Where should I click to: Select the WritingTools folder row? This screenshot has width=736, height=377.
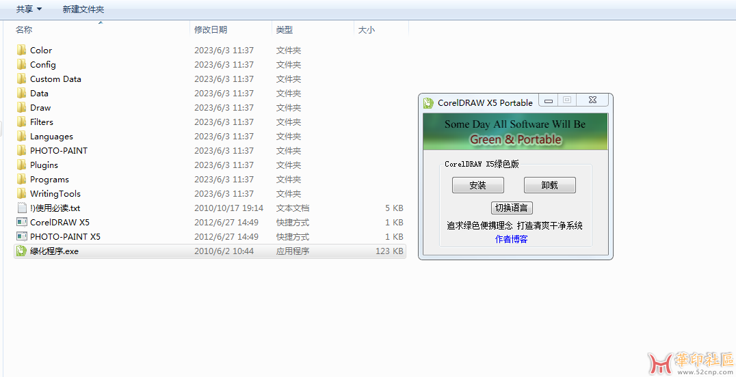pos(55,194)
